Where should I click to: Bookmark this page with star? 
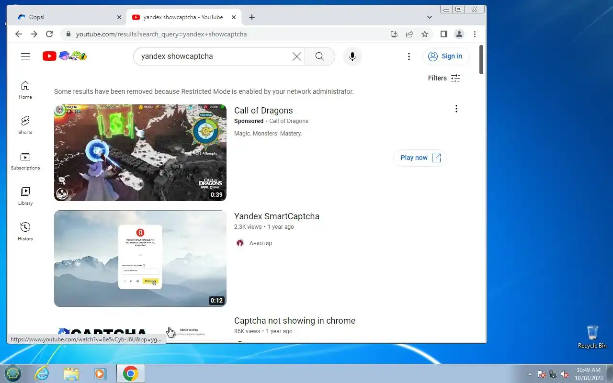(x=425, y=34)
